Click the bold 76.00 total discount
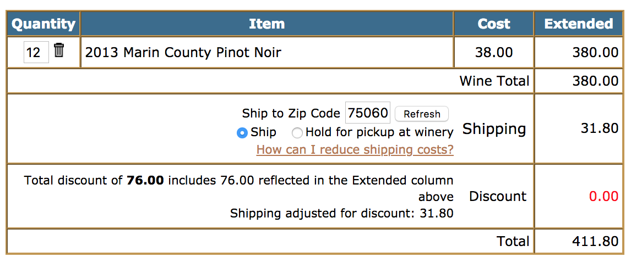The height and width of the screenshot is (257, 631). 145,181
